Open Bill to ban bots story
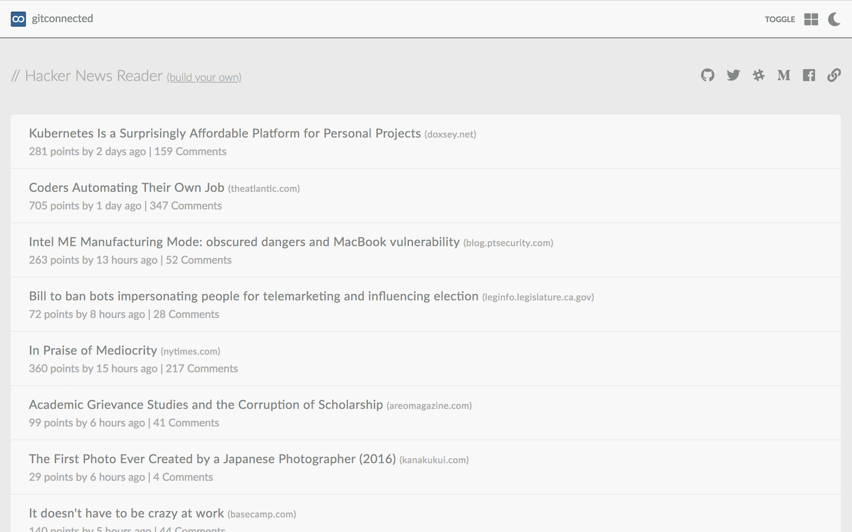This screenshot has width=852, height=532. click(254, 296)
